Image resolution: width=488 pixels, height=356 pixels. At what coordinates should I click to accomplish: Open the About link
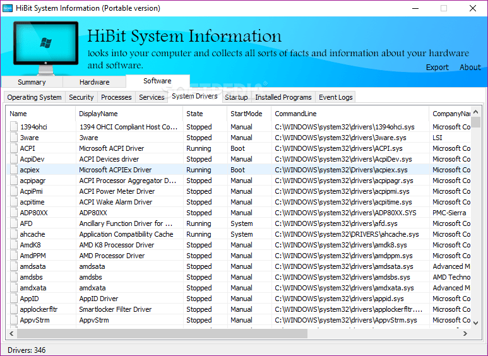pos(470,68)
